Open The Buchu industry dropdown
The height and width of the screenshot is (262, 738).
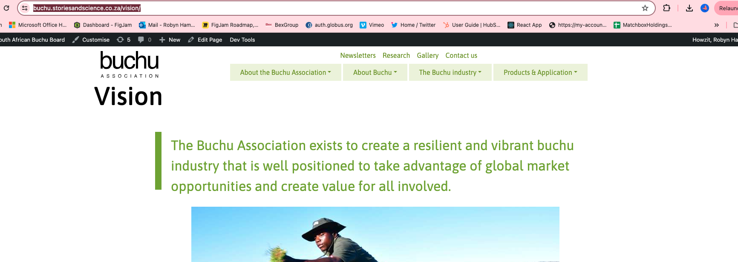tap(450, 72)
